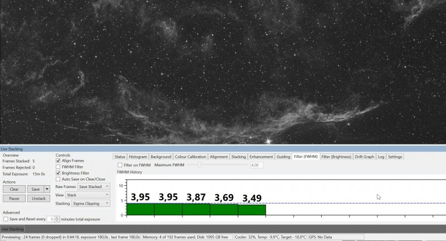Image resolution: width=446 pixels, height=241 pixels.
Task: Open the Filter (Brightness) tab
Action: (336, 157)
